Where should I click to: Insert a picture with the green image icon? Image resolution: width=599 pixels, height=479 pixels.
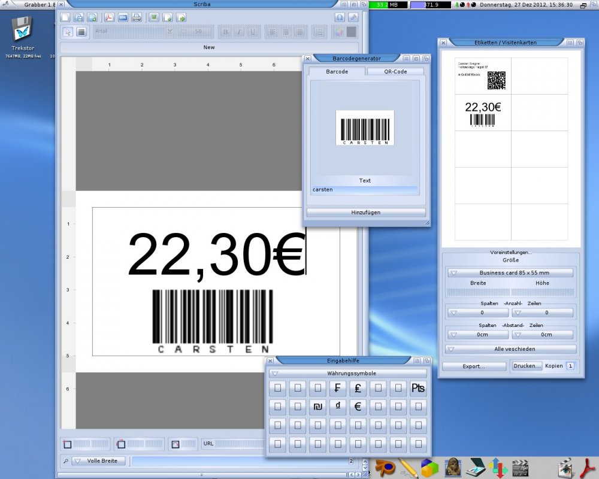(153, 17)
